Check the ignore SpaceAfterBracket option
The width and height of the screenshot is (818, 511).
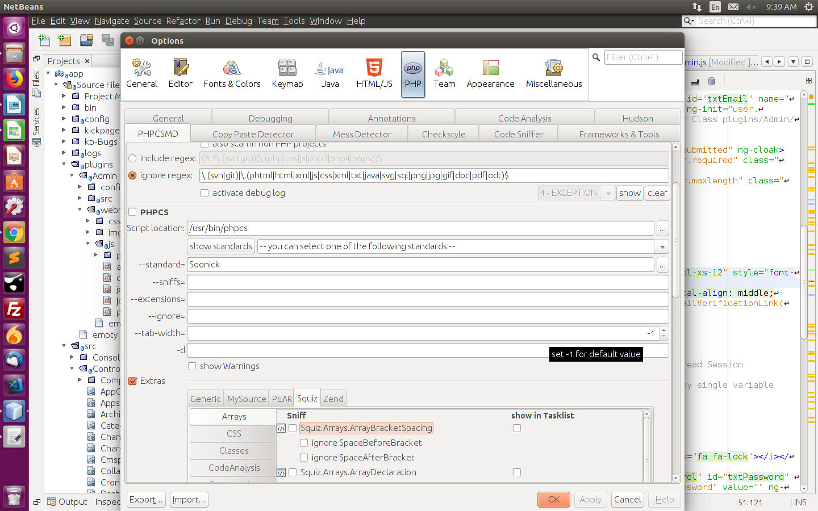(304, 458)
